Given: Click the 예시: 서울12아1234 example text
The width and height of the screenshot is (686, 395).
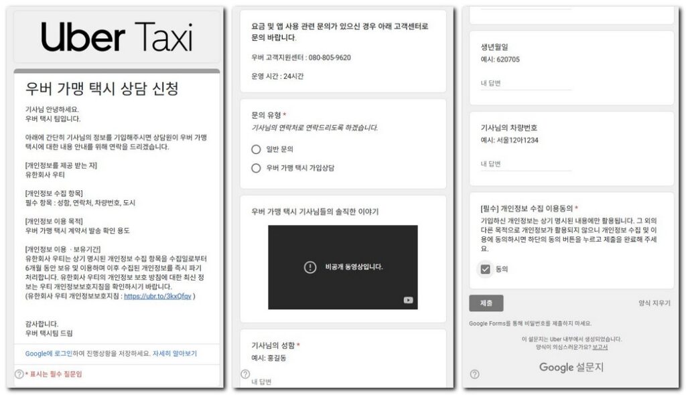Looking at the screenshot, I should point(509,141).
